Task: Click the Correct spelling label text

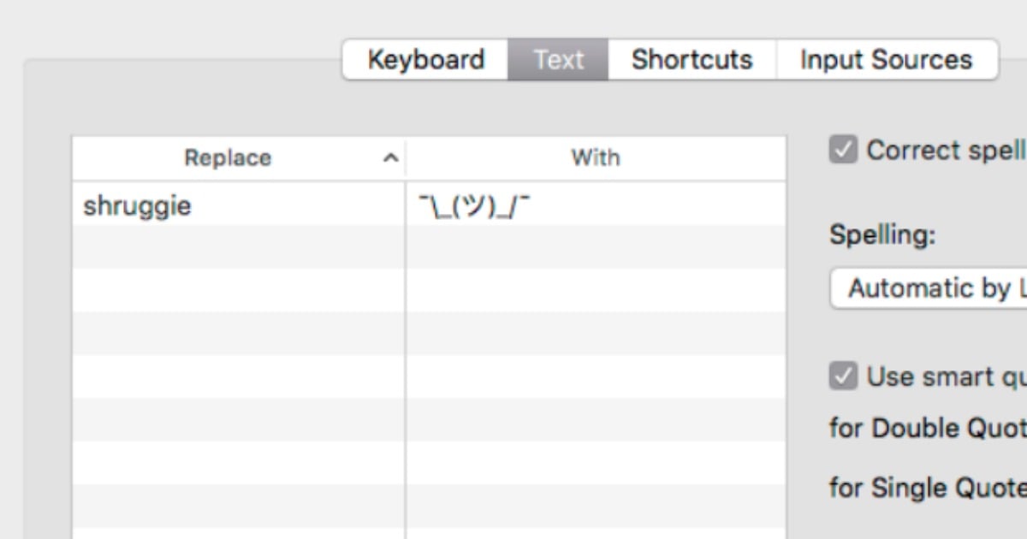Action: [947, 151]
